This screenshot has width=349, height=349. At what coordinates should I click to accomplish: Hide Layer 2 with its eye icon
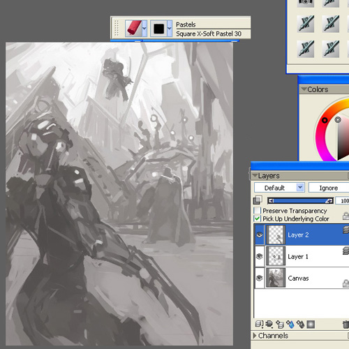point(260,235)
